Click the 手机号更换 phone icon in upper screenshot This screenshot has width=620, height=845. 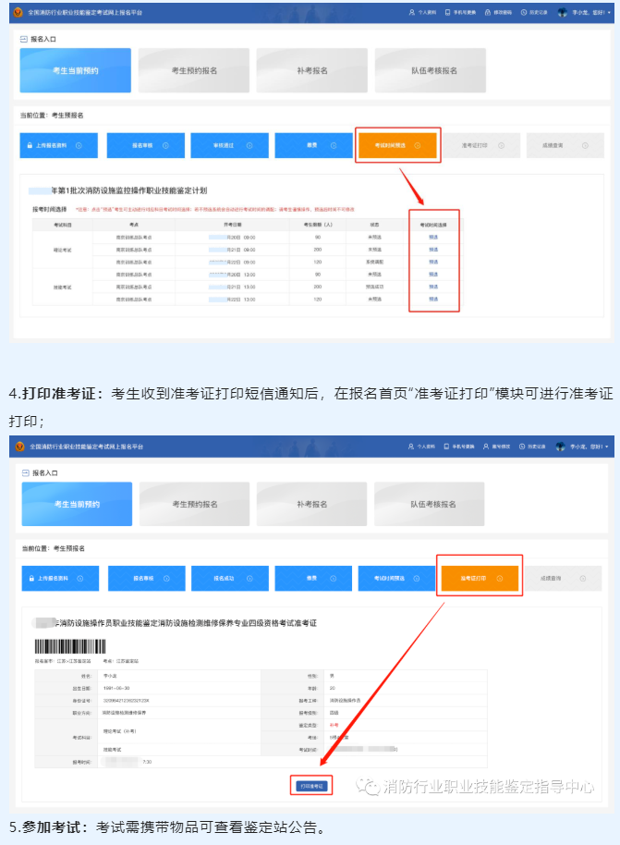point(447,13)
